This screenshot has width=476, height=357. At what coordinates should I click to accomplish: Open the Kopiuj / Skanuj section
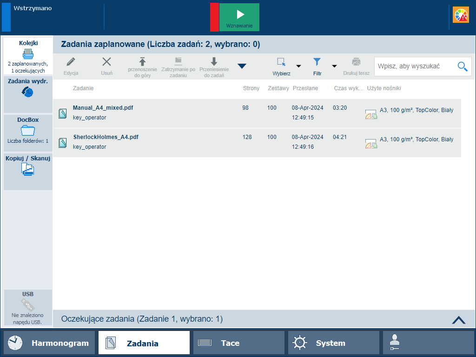click(28, 172)
